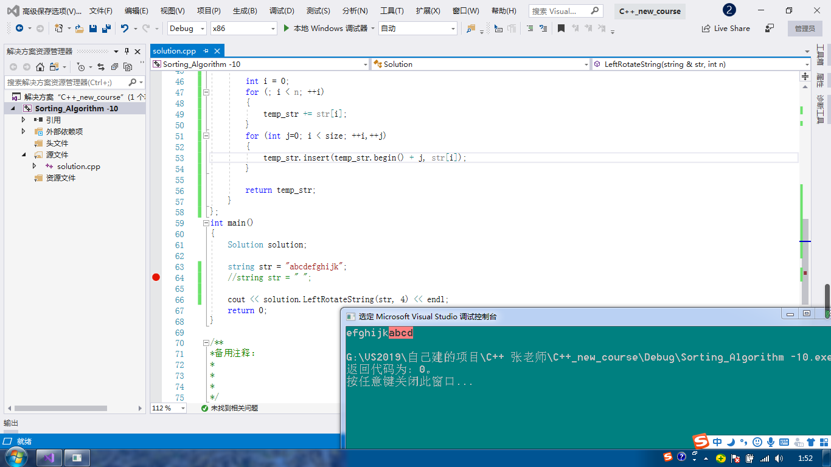831x467 pixels.
Task: Open the 编辑(E) menu
Action: [136, 11]
